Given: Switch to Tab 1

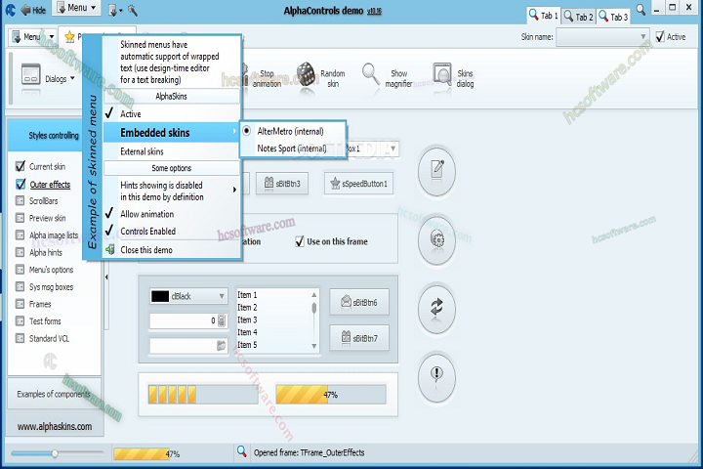Looking at the screenshot, I should coord(543,16).
